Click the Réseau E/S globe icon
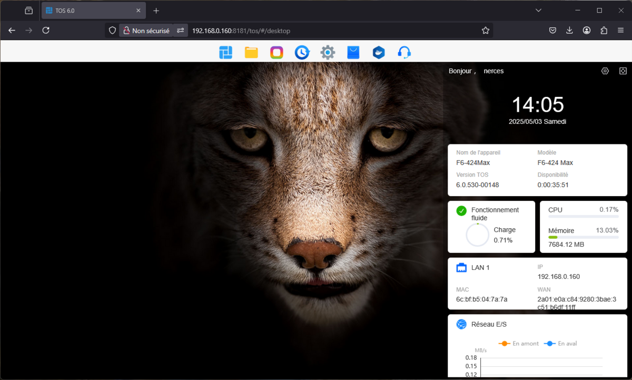Screen dimensions: 632x380 click(x=461, y=324)
